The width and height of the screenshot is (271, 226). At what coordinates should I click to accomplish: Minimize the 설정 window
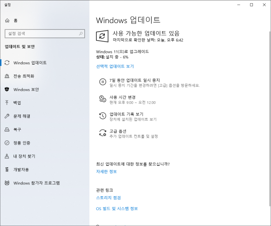pos(239,5)
